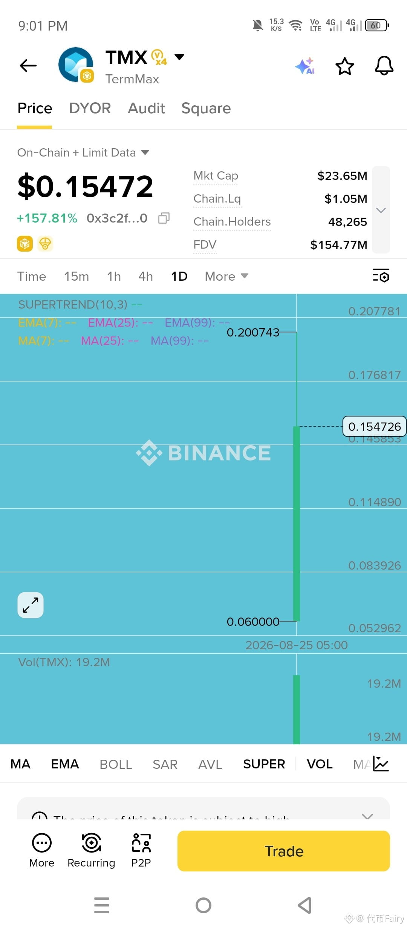The width and height of the screenshot is (407, 928).
Task: Select the 4h chart interval
Action: 145,276
